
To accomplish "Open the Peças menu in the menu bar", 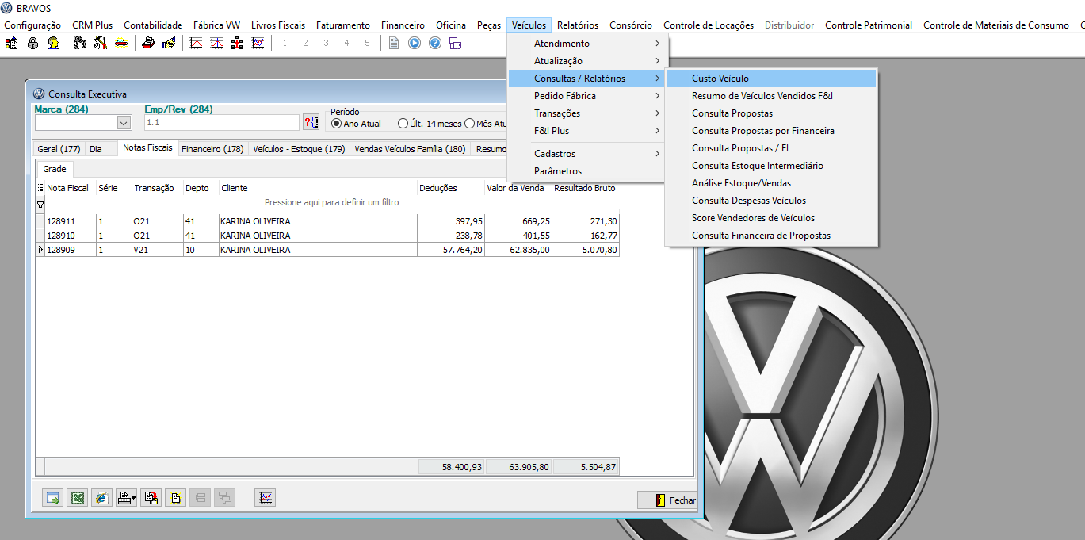I will [489, 25].
